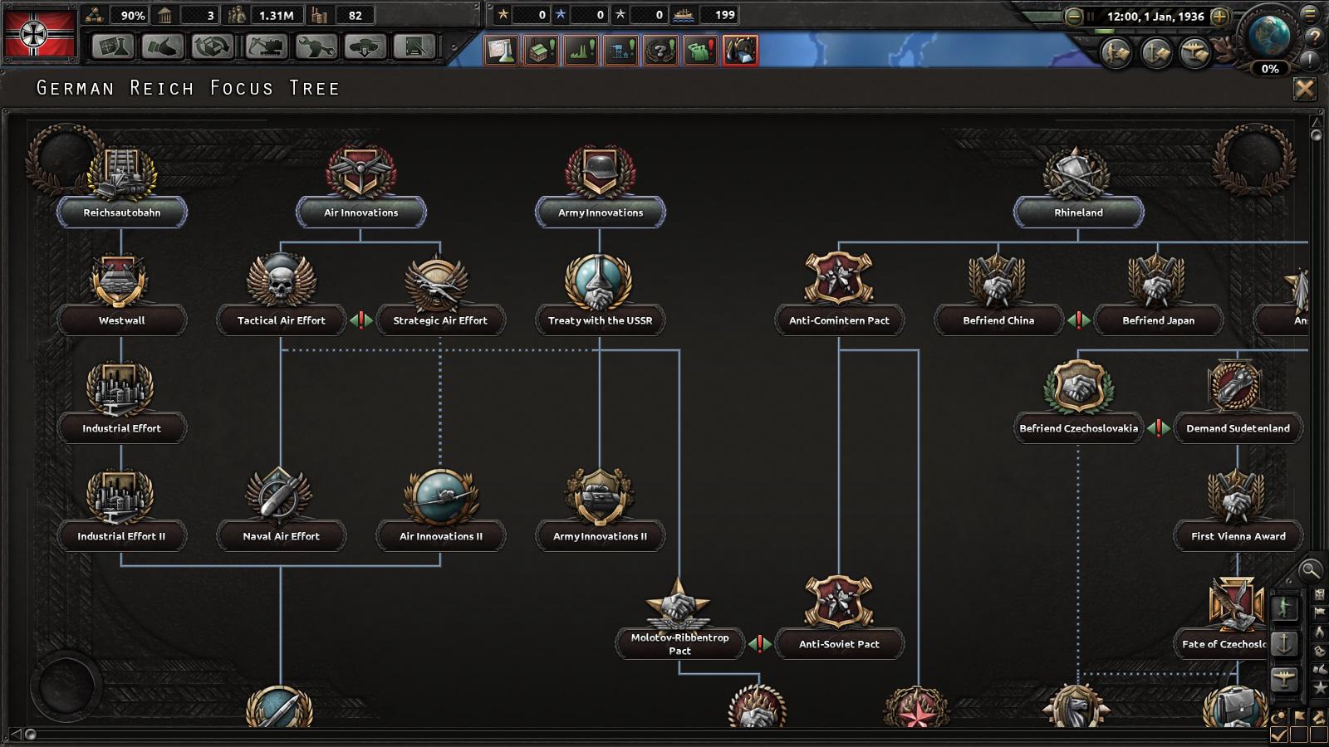Click the manpower soldiers icon
This screenshot has width=1329, height=747.
coord(238,15)
